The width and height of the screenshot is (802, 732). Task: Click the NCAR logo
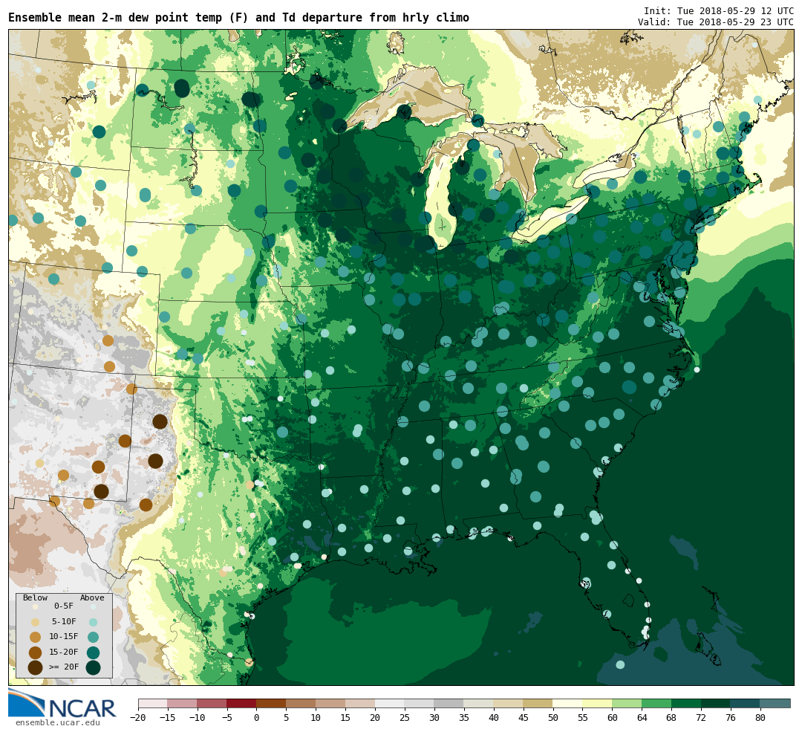click(x=62, y=703)
